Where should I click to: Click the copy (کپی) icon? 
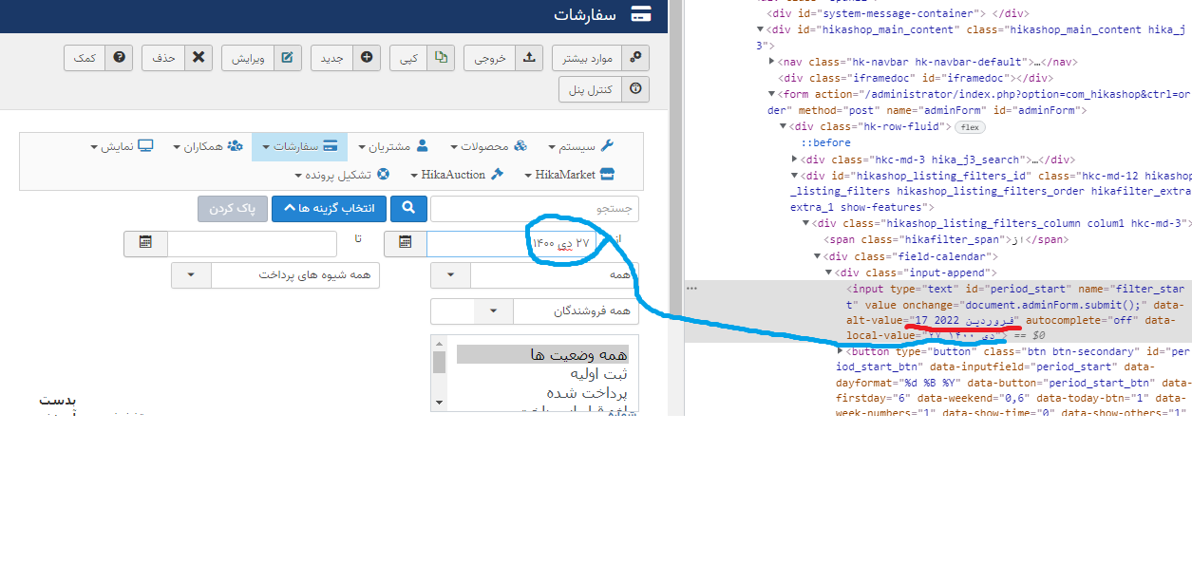point(441,57)
